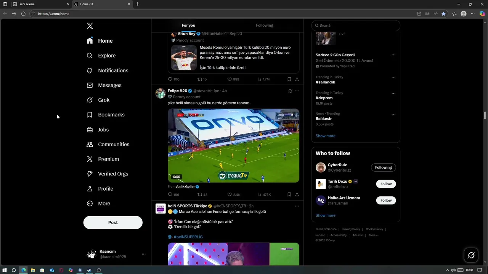
Task: Open the Felipe #26 profile avatar
Action: 161,93
